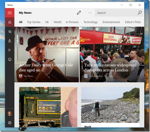Click The Guardian logo icon
The image size is (150, 132).
86,76
